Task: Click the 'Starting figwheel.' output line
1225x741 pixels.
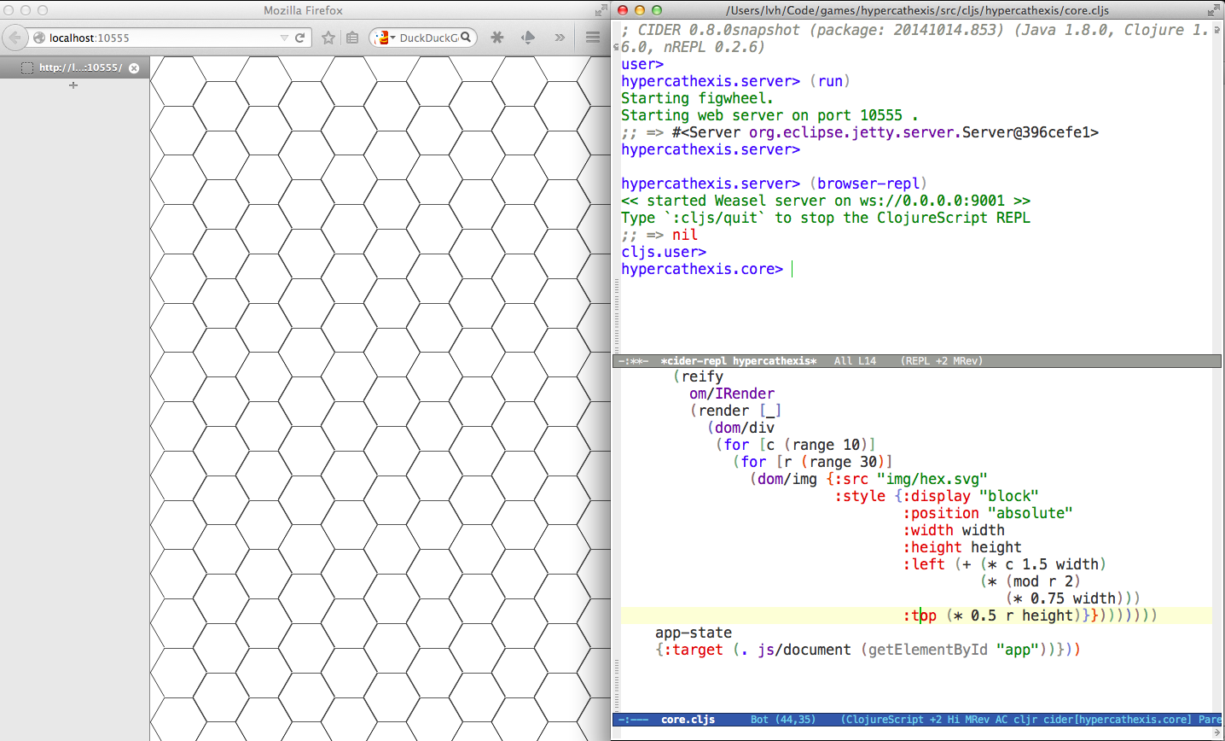Action: tap(697, 98)
